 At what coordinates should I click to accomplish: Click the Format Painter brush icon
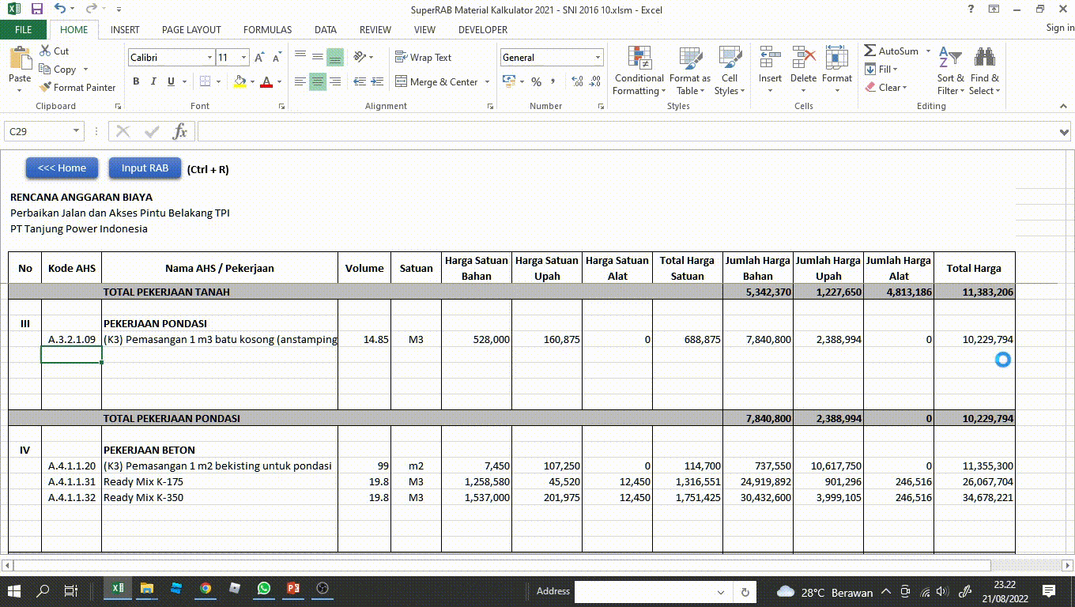coord(46,88)
